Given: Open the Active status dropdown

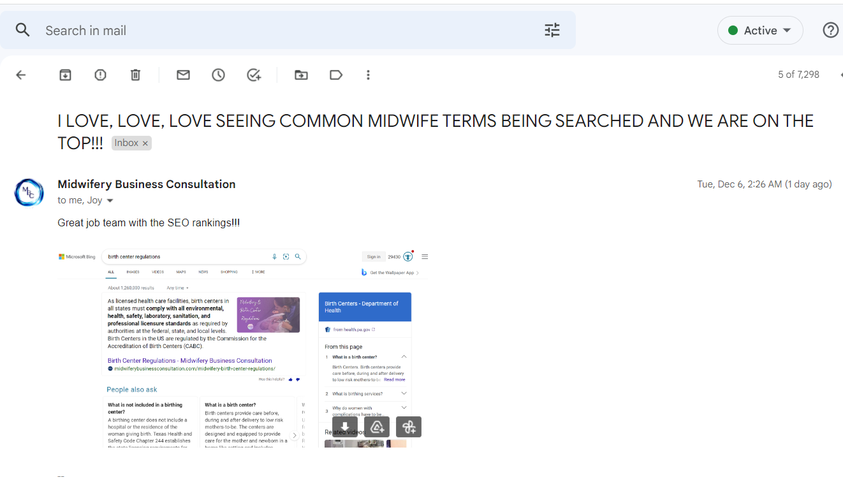Looking at the screenshot, I should pos(760,31).
